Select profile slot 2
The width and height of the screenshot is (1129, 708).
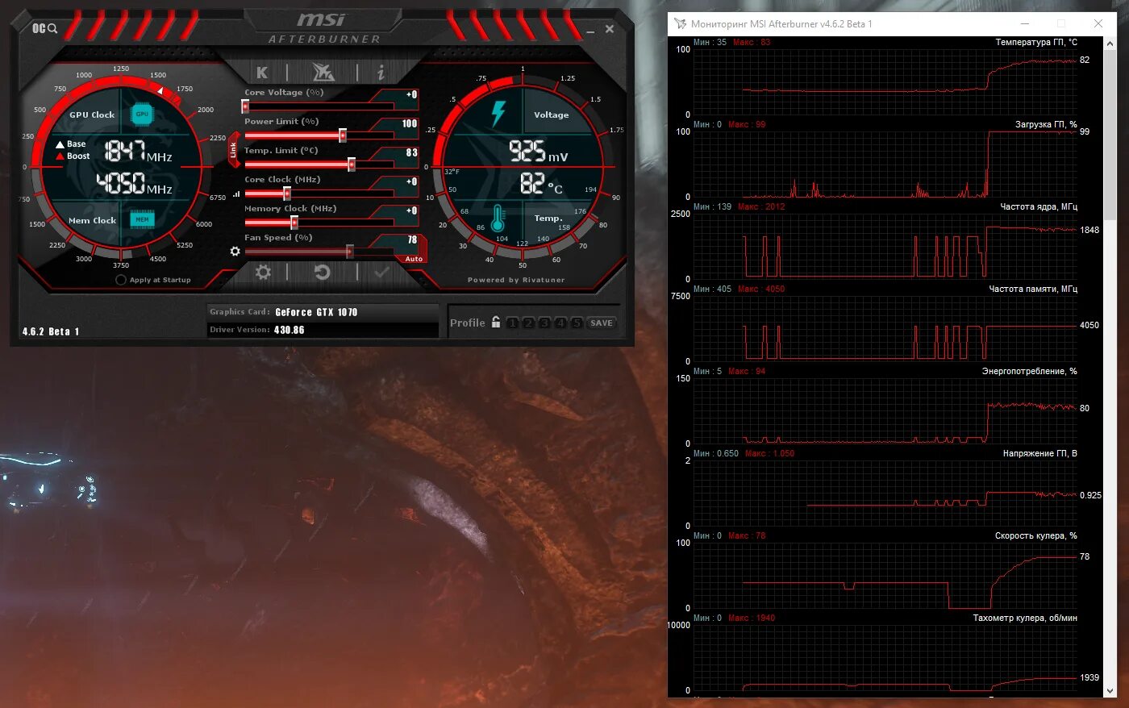click(528, 323)
